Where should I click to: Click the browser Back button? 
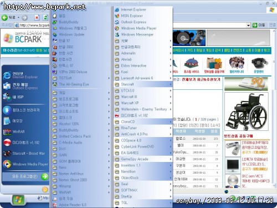[x=9, y=18]
